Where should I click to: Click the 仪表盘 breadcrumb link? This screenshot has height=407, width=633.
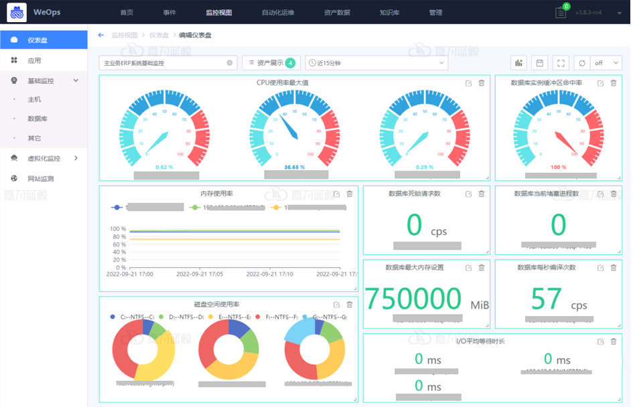tap(159, 35)
